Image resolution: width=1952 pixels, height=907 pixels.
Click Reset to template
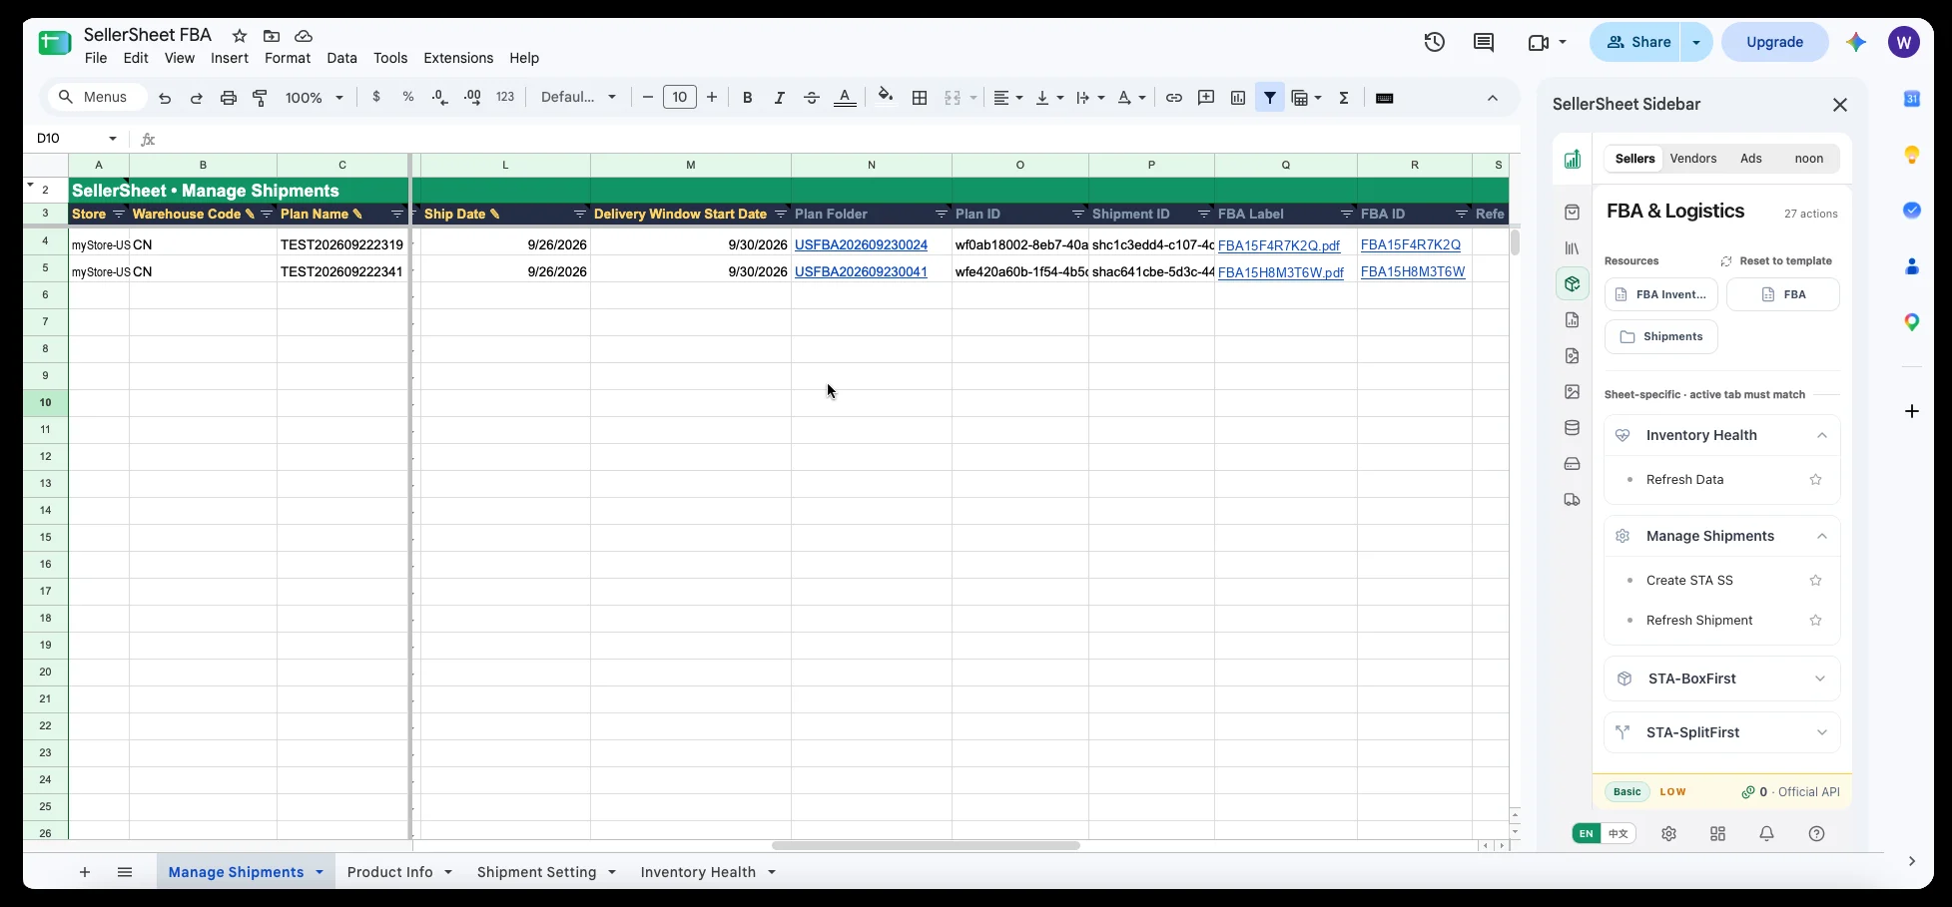tap(1776, 261)
